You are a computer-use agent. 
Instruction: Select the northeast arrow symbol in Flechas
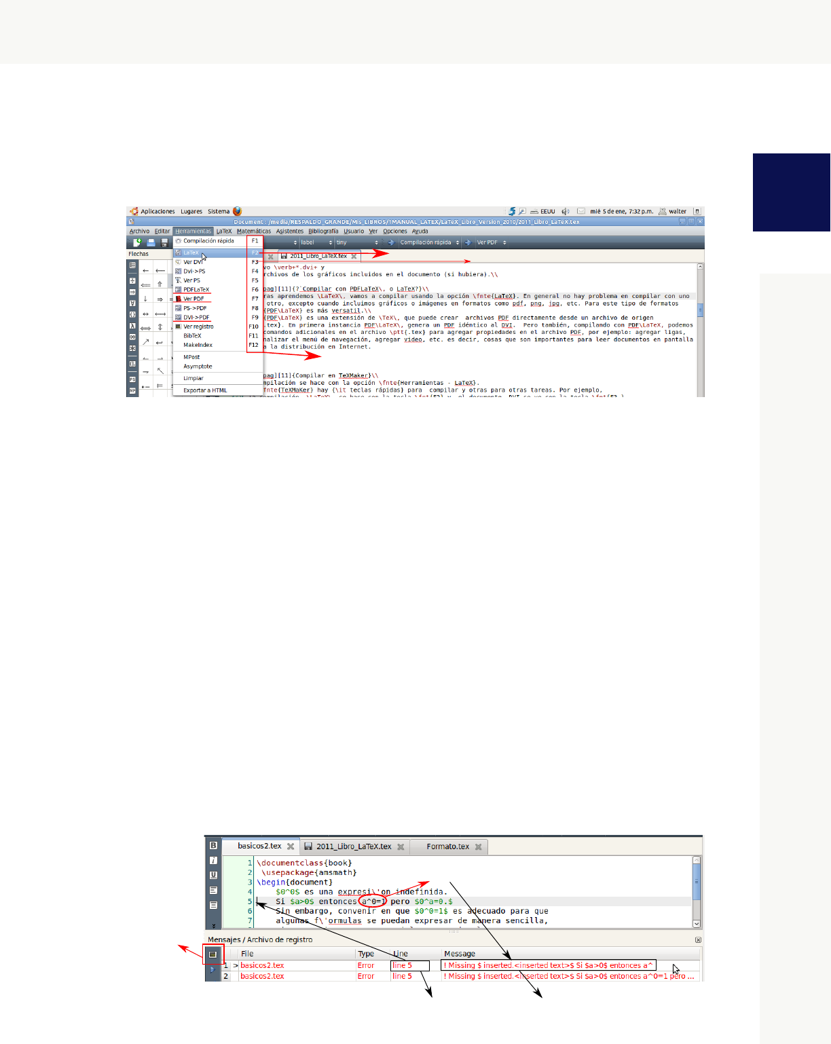145,342
